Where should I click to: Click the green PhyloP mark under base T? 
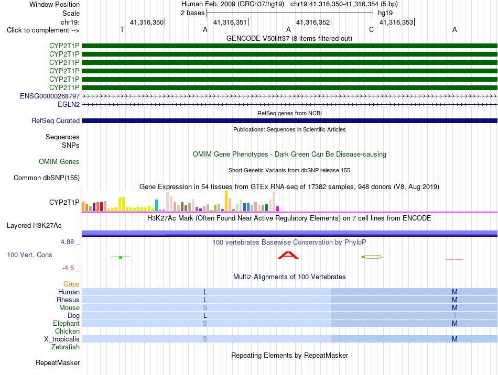(x=121, y=257)
